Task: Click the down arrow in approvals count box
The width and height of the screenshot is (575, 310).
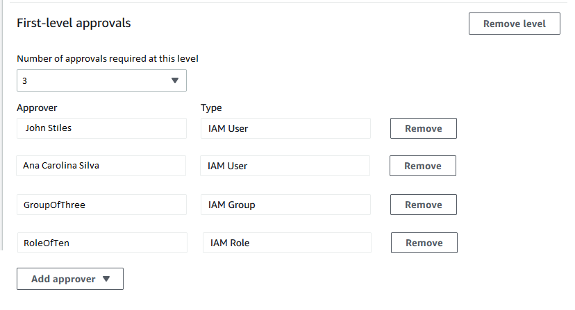Action: (174, 80)
